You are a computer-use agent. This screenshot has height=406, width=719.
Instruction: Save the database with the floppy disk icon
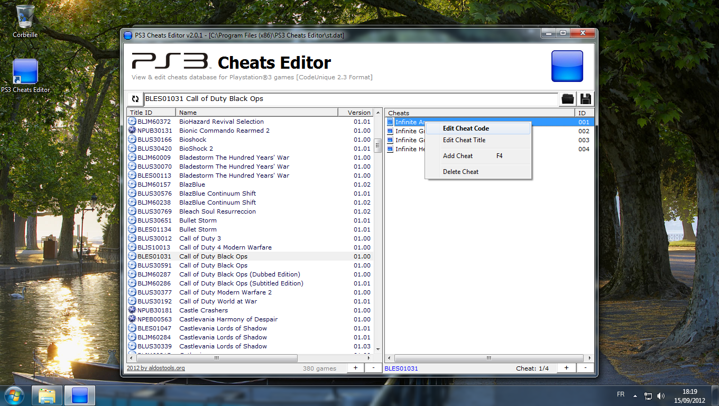[x=585, y=99]
